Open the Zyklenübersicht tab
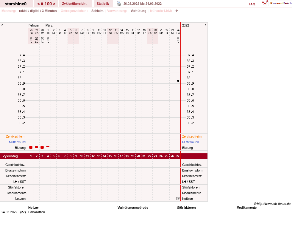This screenshot has width=292, height=243. 74,4
